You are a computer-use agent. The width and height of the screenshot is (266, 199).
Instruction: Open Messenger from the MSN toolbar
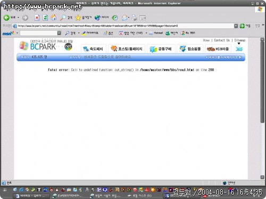coord(171,33)
